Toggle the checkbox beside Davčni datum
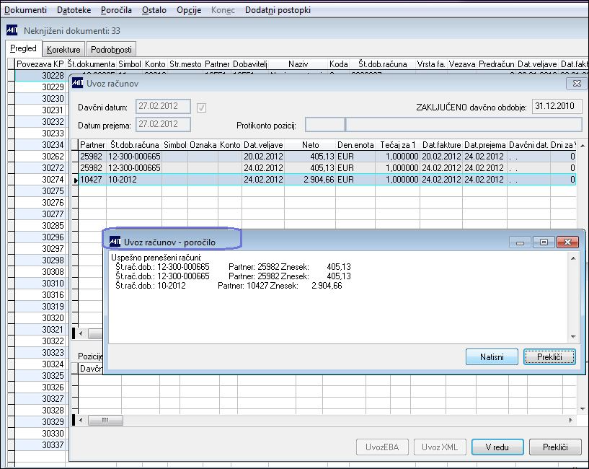Viewport: 589px width, 469px height. 201,108
